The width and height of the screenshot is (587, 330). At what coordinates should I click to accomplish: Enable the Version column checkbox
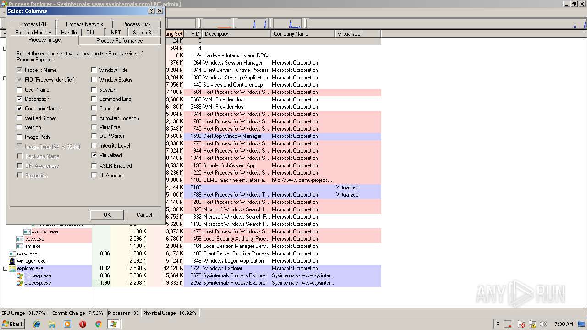(19, 127)
